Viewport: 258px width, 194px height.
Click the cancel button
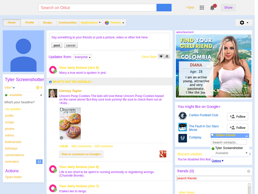click(71, 45)
